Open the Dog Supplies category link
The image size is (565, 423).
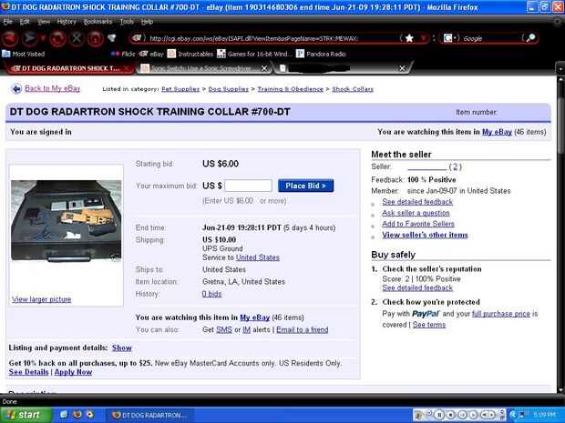point(229,89)
